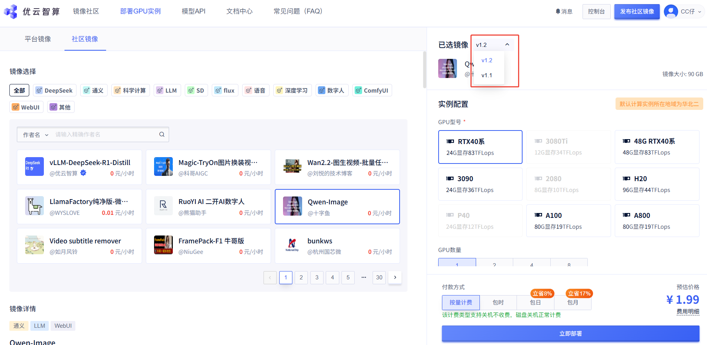Click the 请输入精确作者名 input field
Image resolution: width=707 pixels, height=345 pixels.
click(105, 135)
